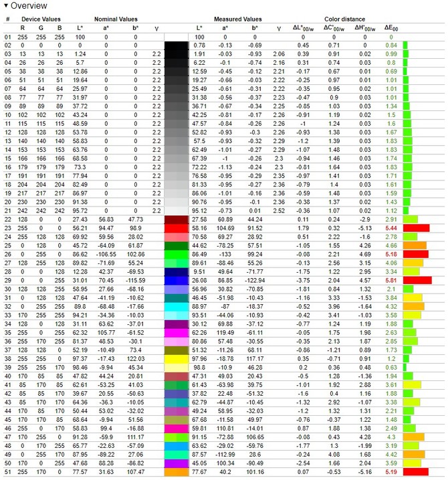Viewport: 448px width, 480px height.
Task: Select the sky blue swatch in row 48
Action: [177, 446]
